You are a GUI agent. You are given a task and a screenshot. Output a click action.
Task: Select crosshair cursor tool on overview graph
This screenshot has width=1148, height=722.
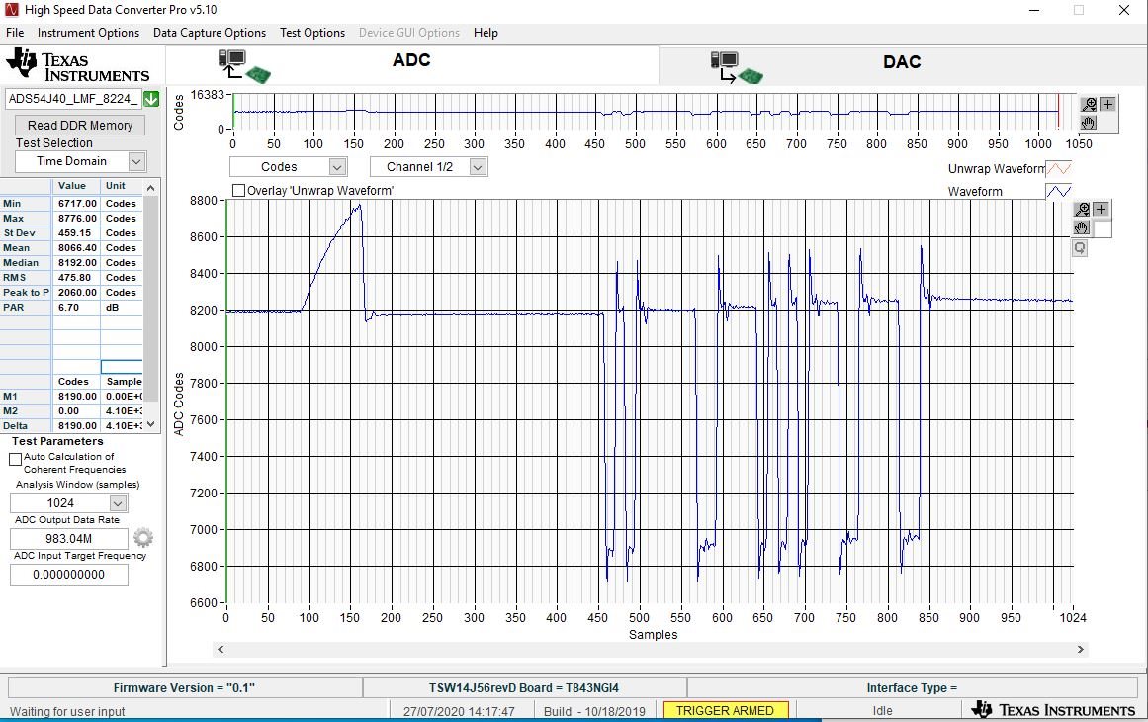tap(1107, 105)
